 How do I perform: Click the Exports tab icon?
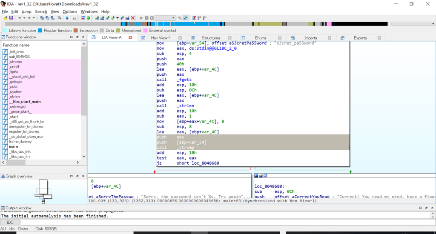point(343,37)
